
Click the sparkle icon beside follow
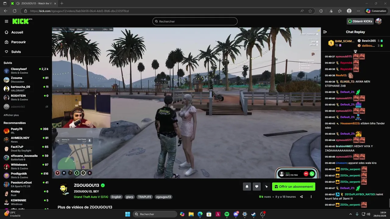266,187
